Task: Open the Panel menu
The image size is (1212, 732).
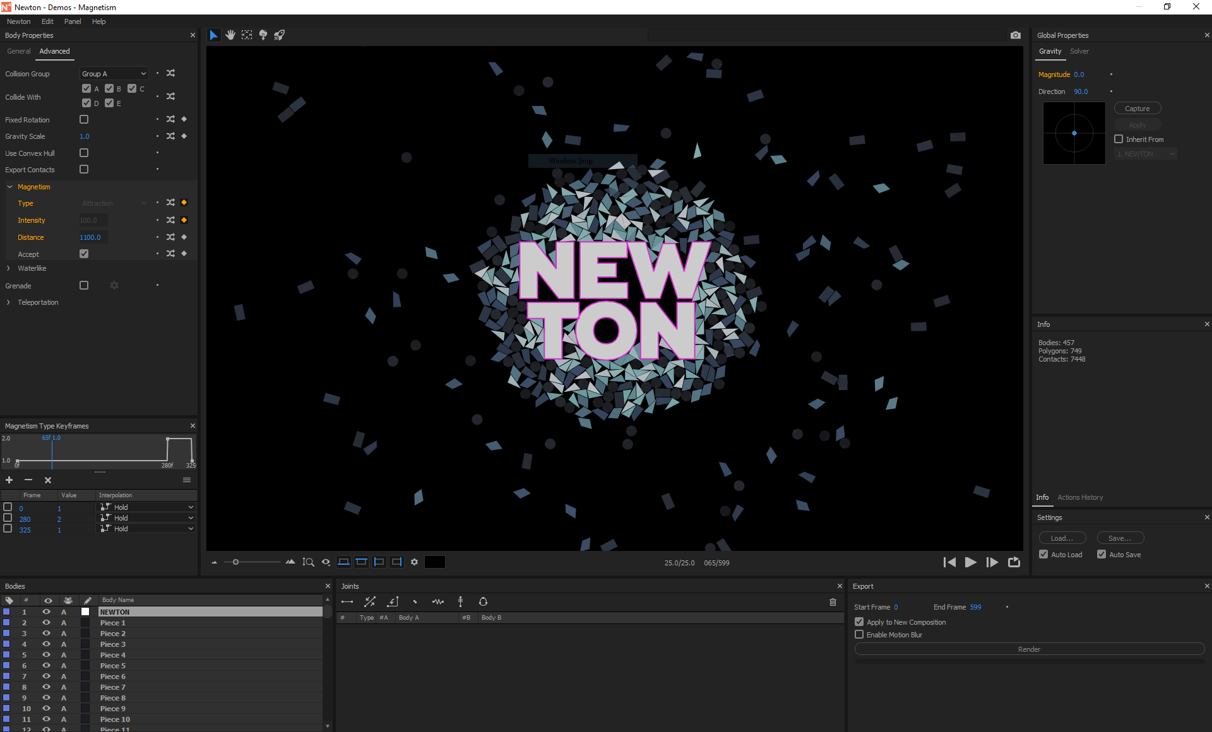Action: click(73, 21)
